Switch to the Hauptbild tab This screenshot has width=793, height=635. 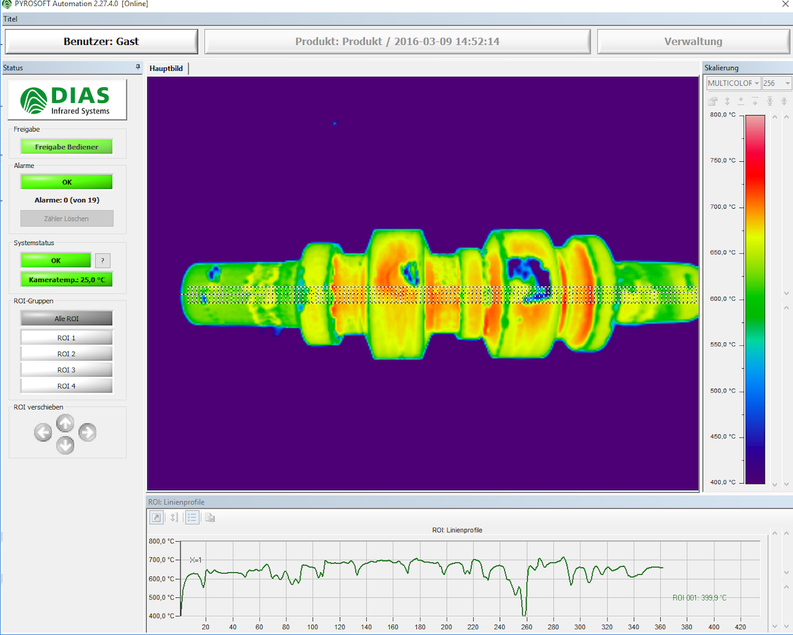(167, 68)
